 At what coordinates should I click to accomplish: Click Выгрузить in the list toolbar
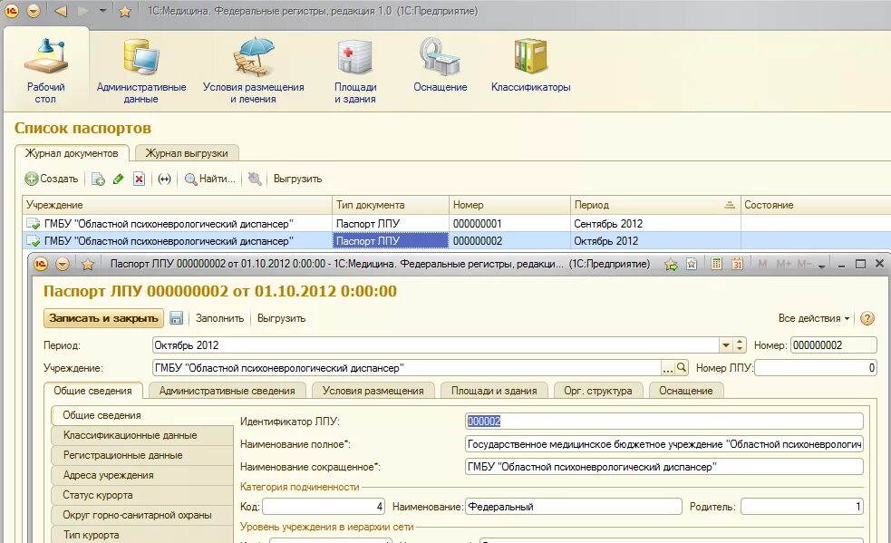(298, 179)
